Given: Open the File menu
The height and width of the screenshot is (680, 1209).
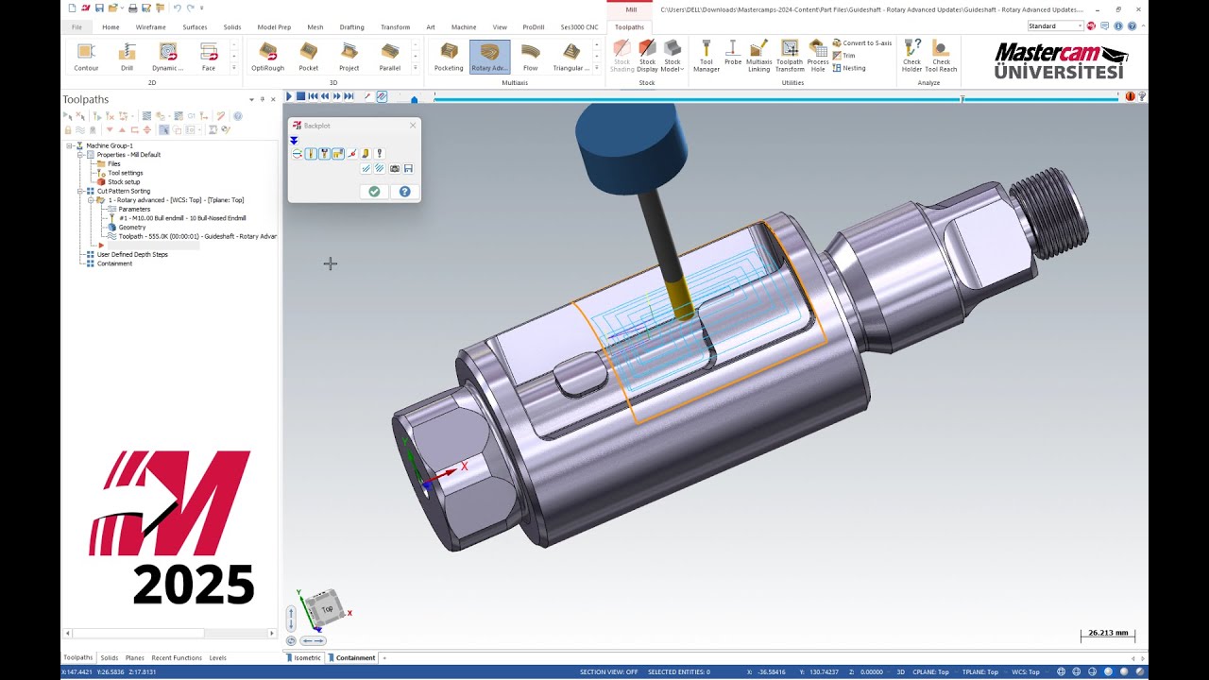Looking at the screenshot, I should coord(77,27).
